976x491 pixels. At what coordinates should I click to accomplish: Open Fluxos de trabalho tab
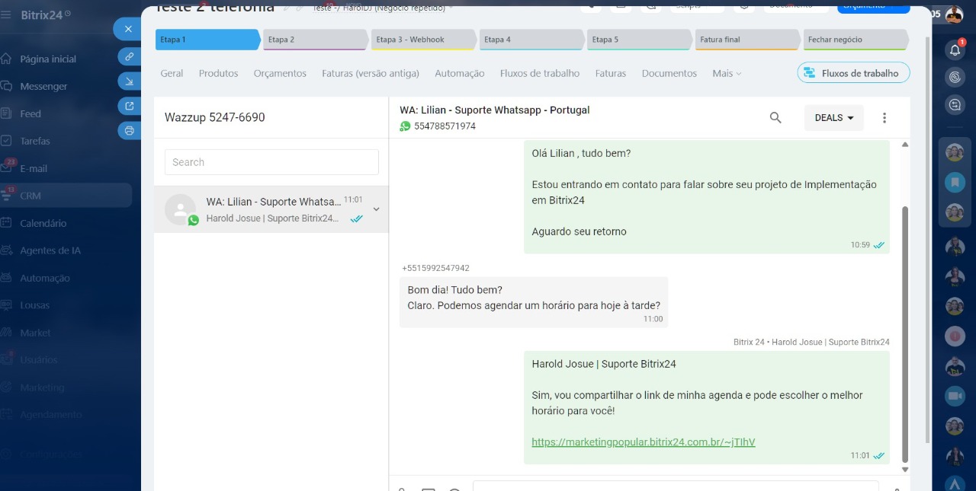tap(540, 73)
